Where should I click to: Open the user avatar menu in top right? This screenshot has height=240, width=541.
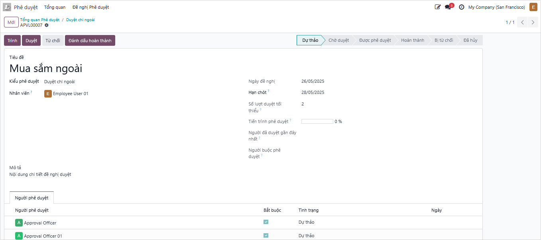click(x=533, y=7)
